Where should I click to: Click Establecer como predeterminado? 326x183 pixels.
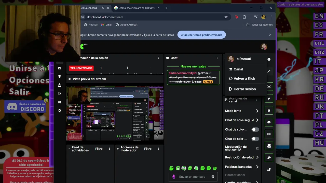pyautogui.click(x=201, y=35)
